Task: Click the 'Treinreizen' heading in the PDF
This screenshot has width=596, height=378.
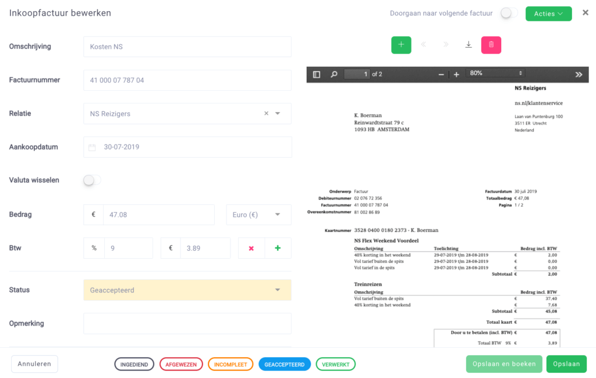Action: (368, 284)
